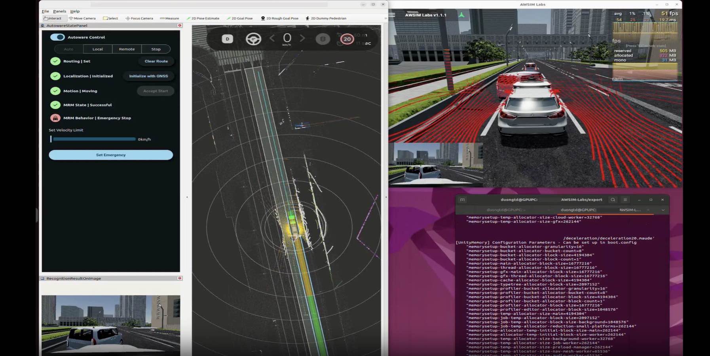The width and height of the screenshot is (710, 356).
Task: Click the recognition result camera image
Action: [x=111, y=325]
